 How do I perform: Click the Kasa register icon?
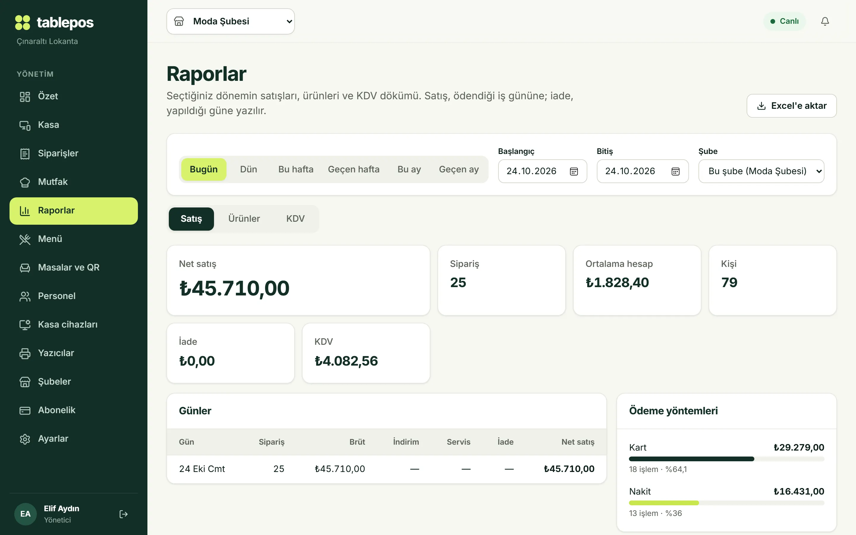point(25,125)
